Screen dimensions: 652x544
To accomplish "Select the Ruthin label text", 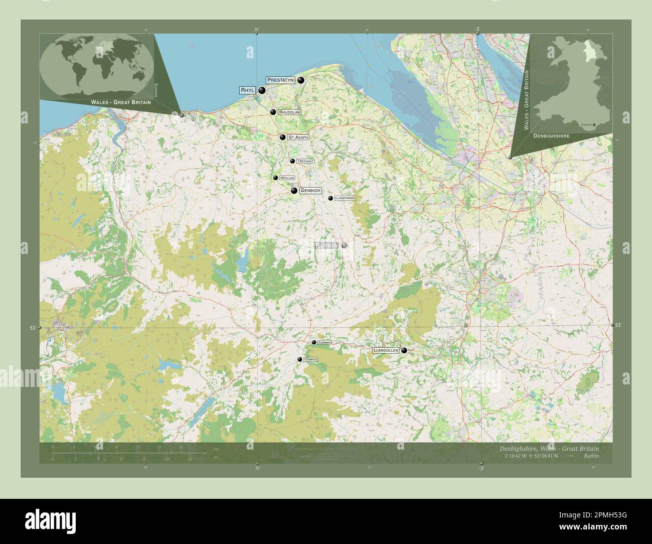I will 327,245.
